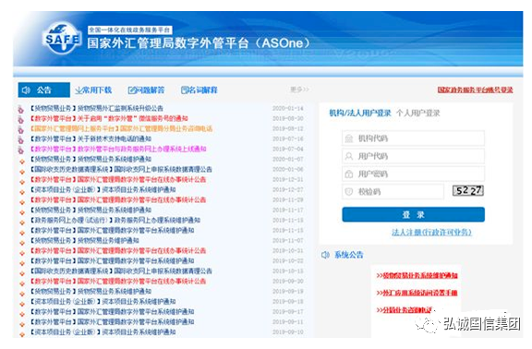The width and height of the screenshot is (532, 349).
Task: Open 在线办事统计公告 dated 2019-12-31
Action: point(118,179)
